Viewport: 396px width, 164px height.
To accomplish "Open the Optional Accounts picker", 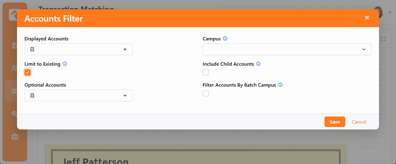I will [x=79, y=96].
